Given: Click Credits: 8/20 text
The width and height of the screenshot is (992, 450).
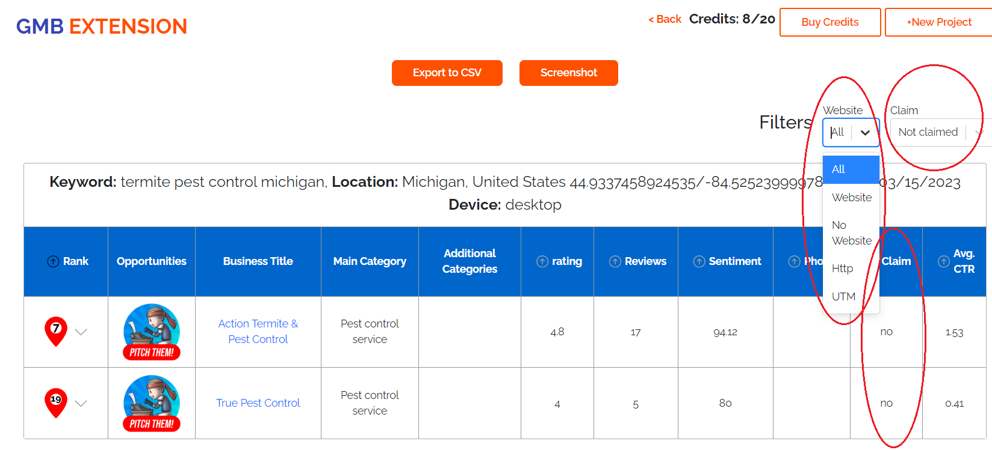Looking at the screenshot, I should (732, 19).
